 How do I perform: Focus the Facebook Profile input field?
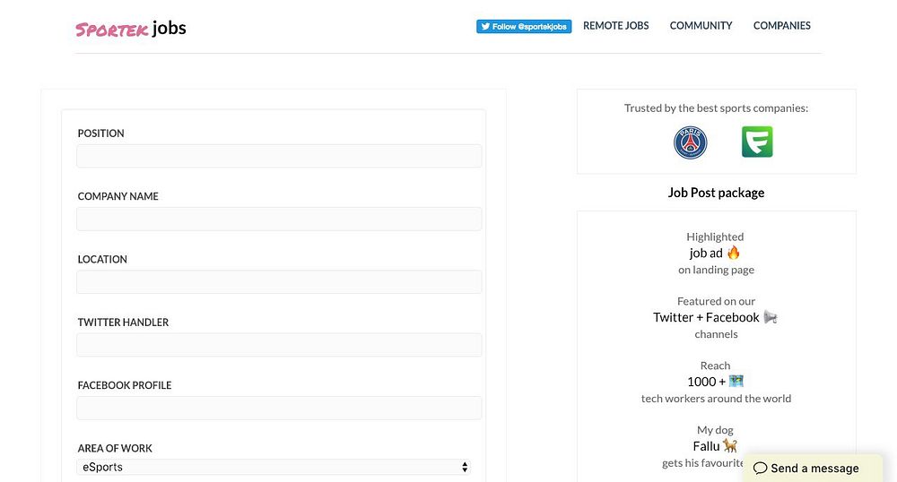click(x=279, y=408)
